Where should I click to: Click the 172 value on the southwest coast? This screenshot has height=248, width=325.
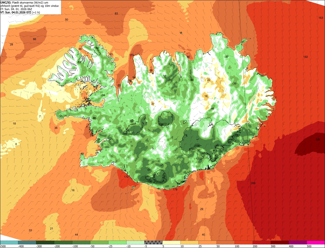(x=126, y=177)
